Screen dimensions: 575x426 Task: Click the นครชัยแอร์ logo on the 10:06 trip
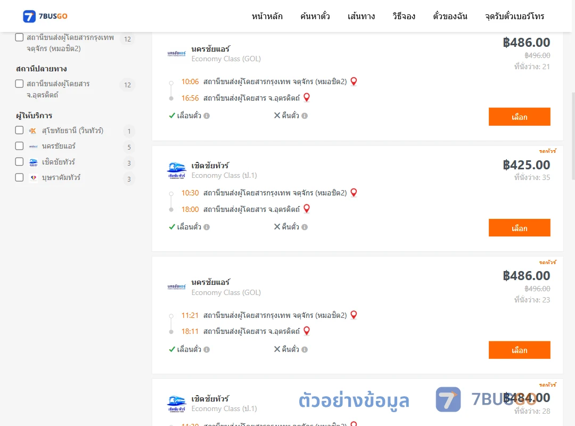coord(176,54)
